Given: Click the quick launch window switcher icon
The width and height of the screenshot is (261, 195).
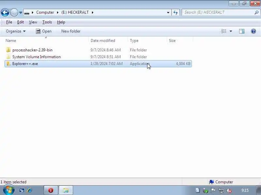Looking at the screenshot, I should click(x=22, y=190).
